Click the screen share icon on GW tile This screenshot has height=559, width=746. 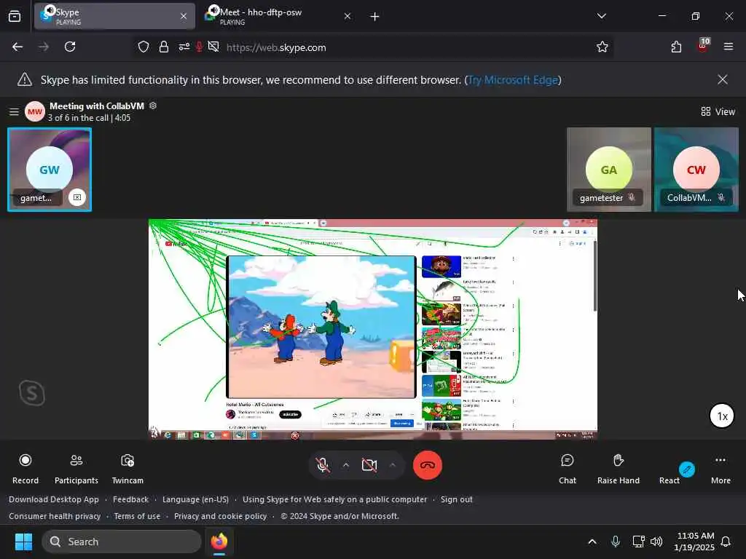coord(77,197)
